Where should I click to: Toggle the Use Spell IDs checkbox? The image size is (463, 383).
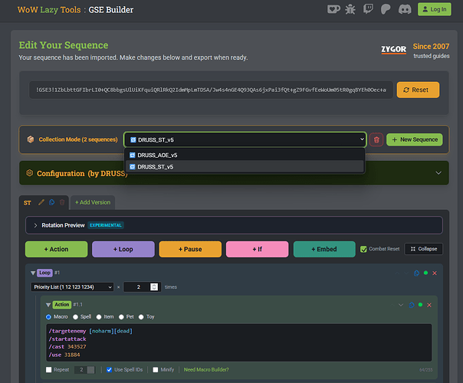109,370
